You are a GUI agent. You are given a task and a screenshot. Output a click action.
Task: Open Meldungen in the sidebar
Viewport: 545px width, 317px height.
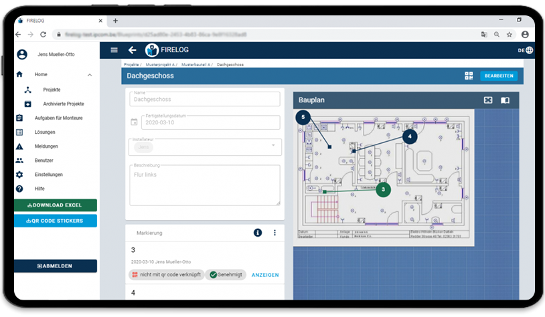click(46, 146)
